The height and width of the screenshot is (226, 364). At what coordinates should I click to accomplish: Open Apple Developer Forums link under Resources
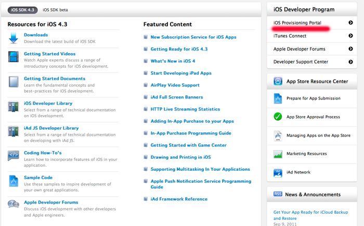[51, 202]
